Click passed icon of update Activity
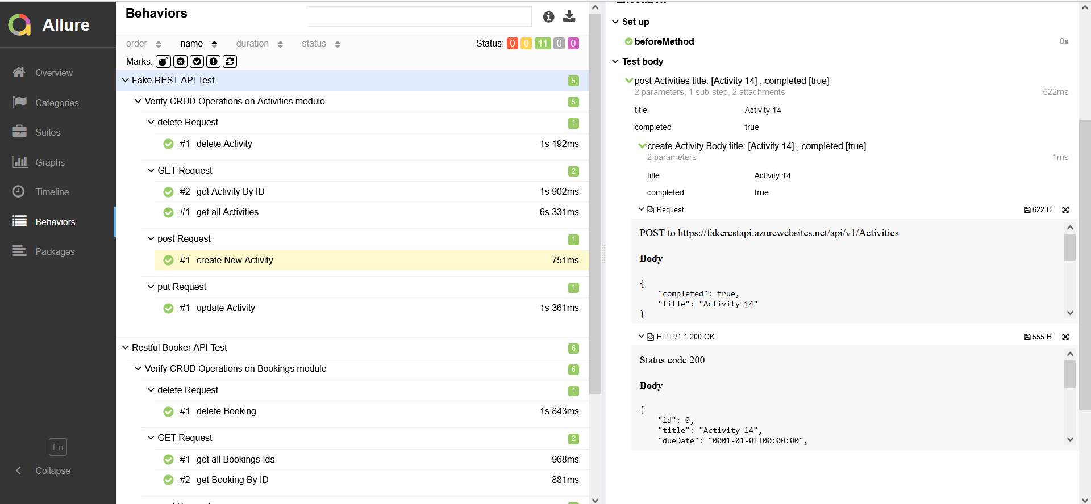 [x=168, y=308]
